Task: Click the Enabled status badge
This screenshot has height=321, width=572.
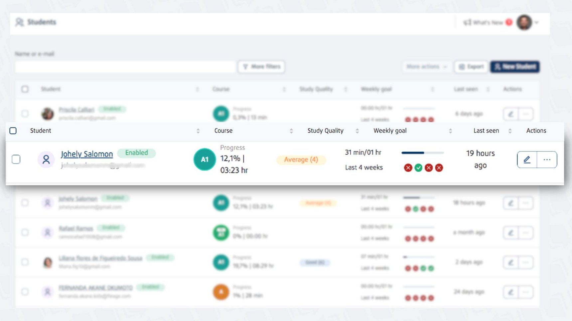Action: click(x=137, y=153)
